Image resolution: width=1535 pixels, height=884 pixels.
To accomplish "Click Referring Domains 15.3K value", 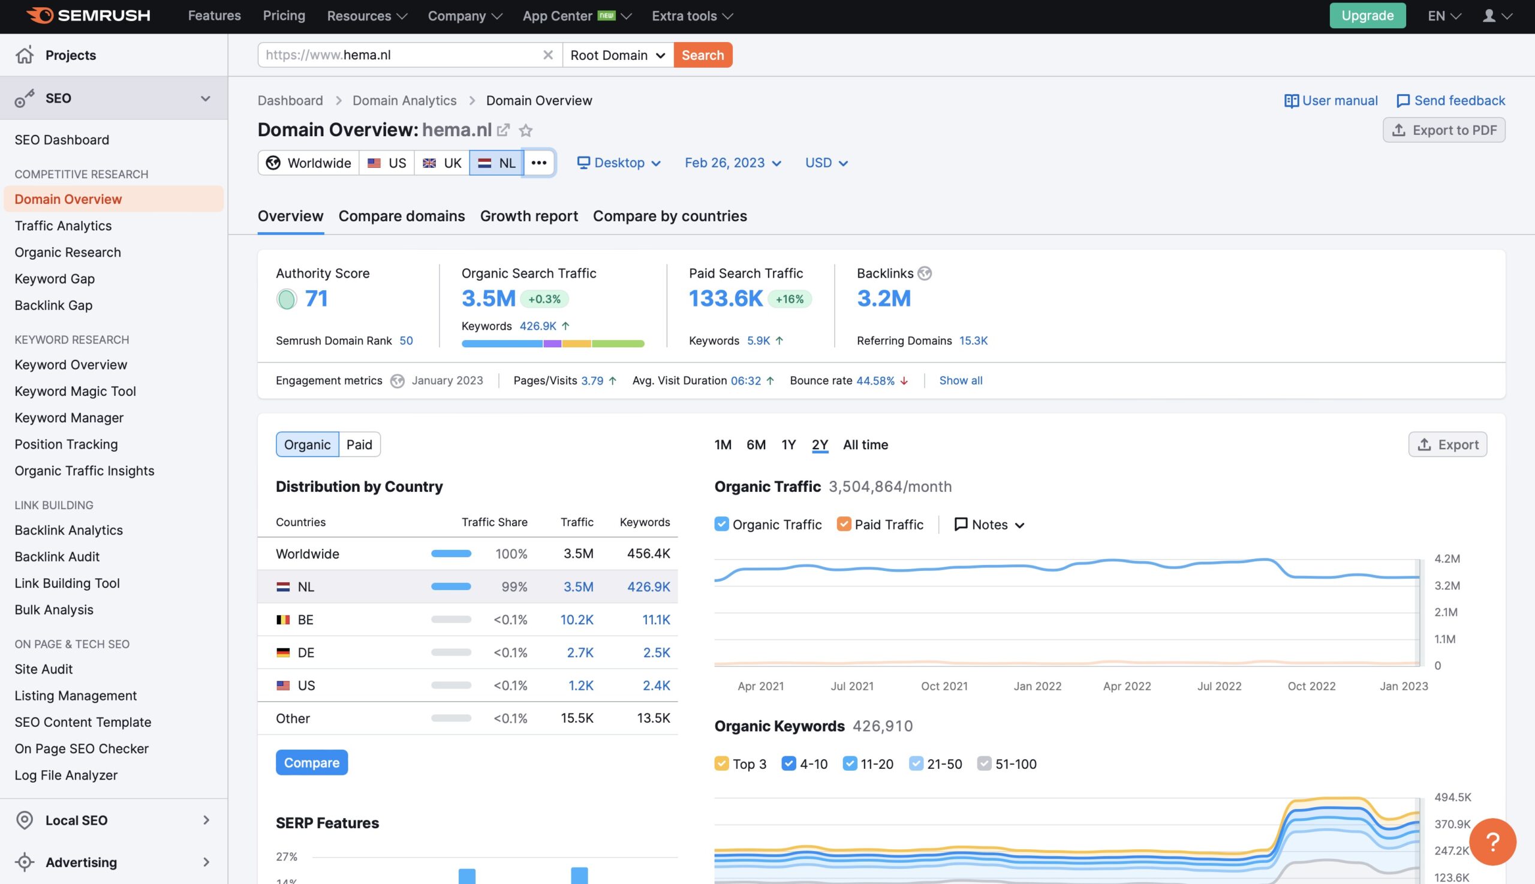I will 973,341.
